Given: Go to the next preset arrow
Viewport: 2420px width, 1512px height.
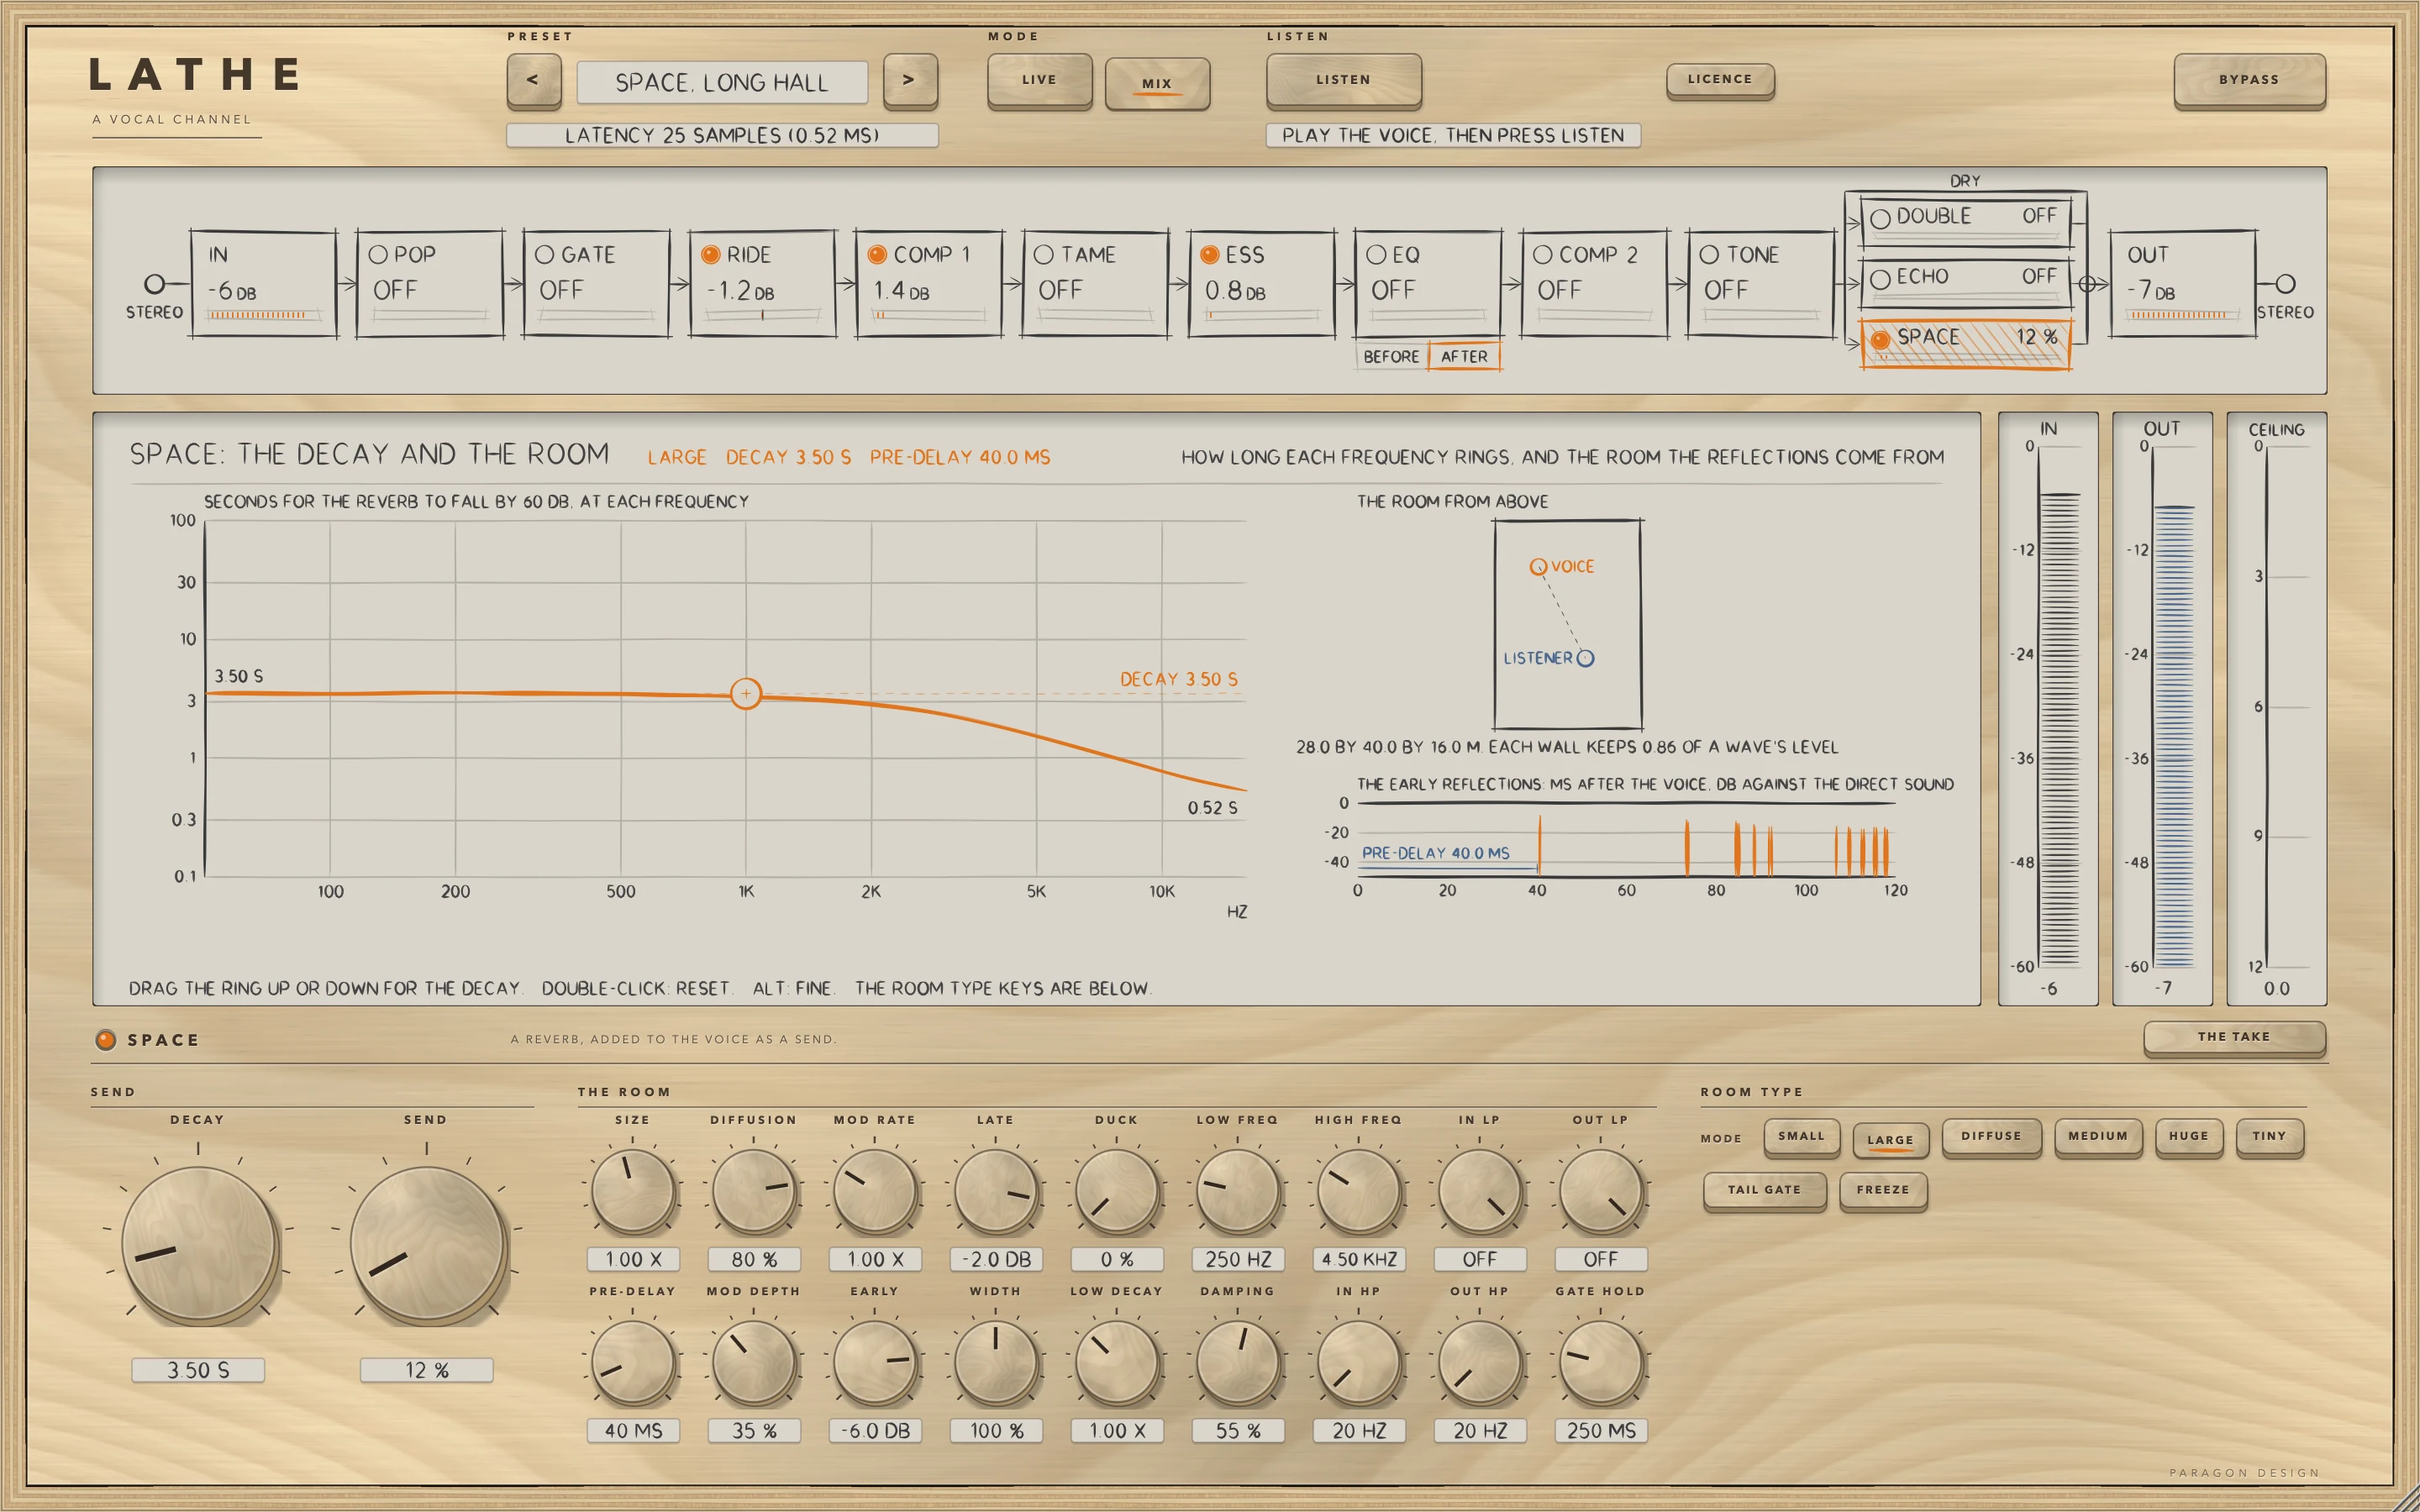Looking at the screenshot, I should 909,80.
